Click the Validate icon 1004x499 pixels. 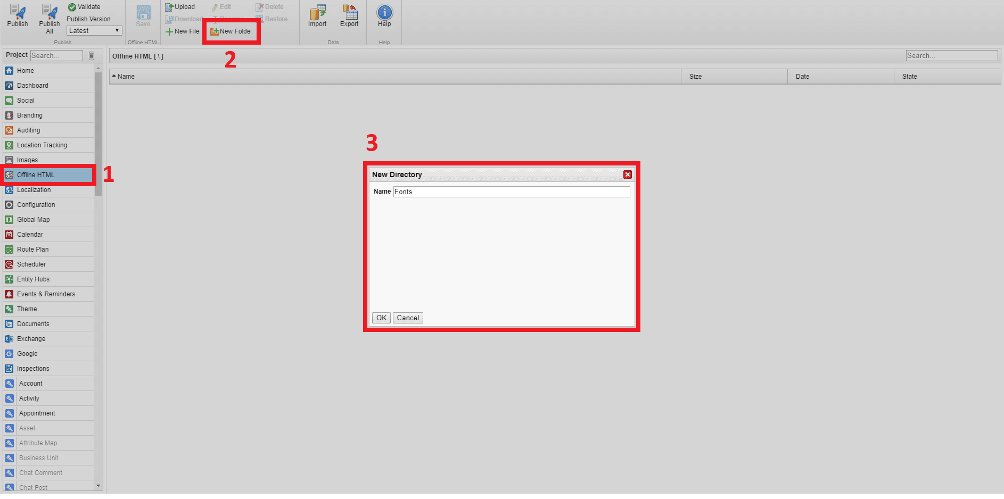click(x=72, y=7)
